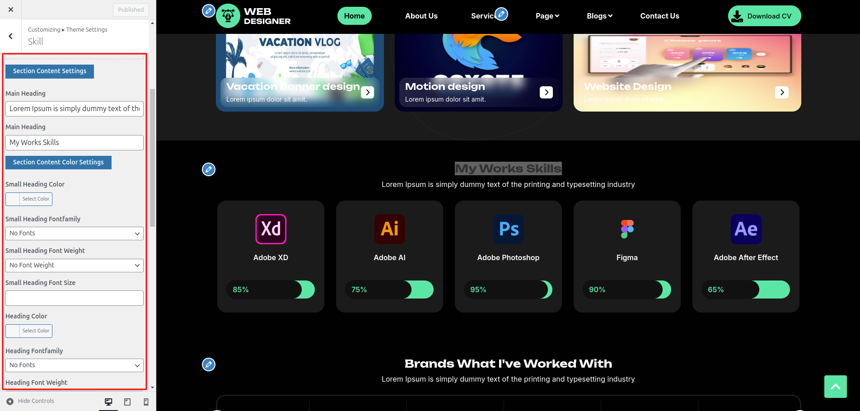Expand the Small Heading Font Weight dropdown
Screen dimensions: 860x411
coord(75,266)
